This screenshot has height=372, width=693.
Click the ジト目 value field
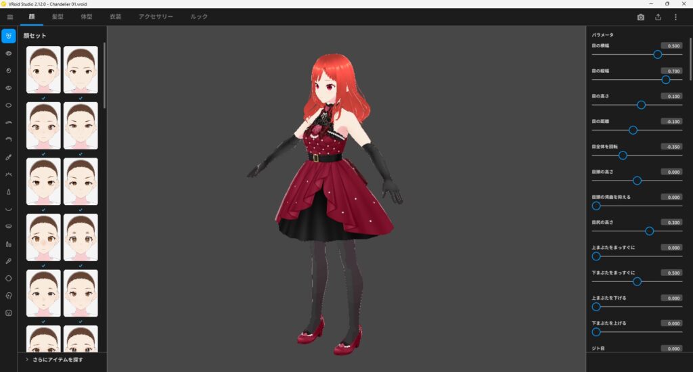671,348
